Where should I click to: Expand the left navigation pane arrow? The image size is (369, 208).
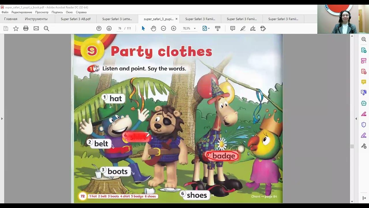click(2, 118)
